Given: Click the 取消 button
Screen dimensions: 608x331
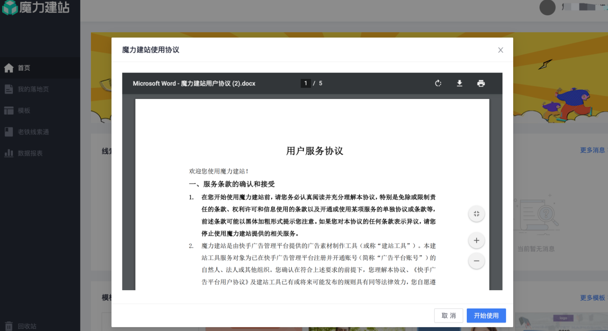Looking at the screenshot, I should tap(449, 315).
